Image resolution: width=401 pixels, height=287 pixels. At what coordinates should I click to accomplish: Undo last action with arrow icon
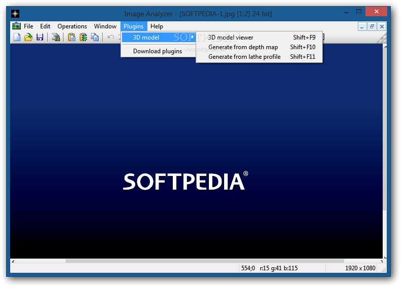111,37
